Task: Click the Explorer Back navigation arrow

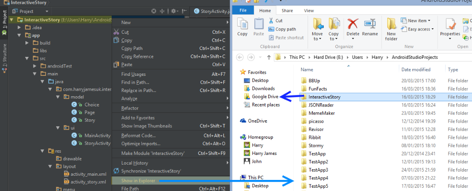Action: (240, 57)
